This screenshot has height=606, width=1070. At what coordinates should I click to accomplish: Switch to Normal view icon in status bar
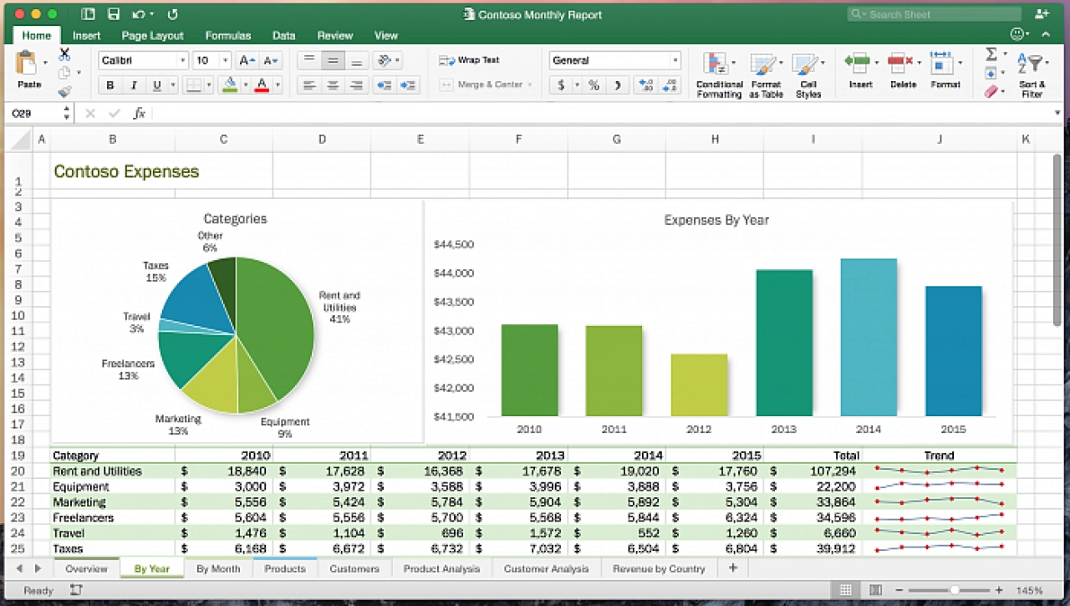(x=845, y=590)
